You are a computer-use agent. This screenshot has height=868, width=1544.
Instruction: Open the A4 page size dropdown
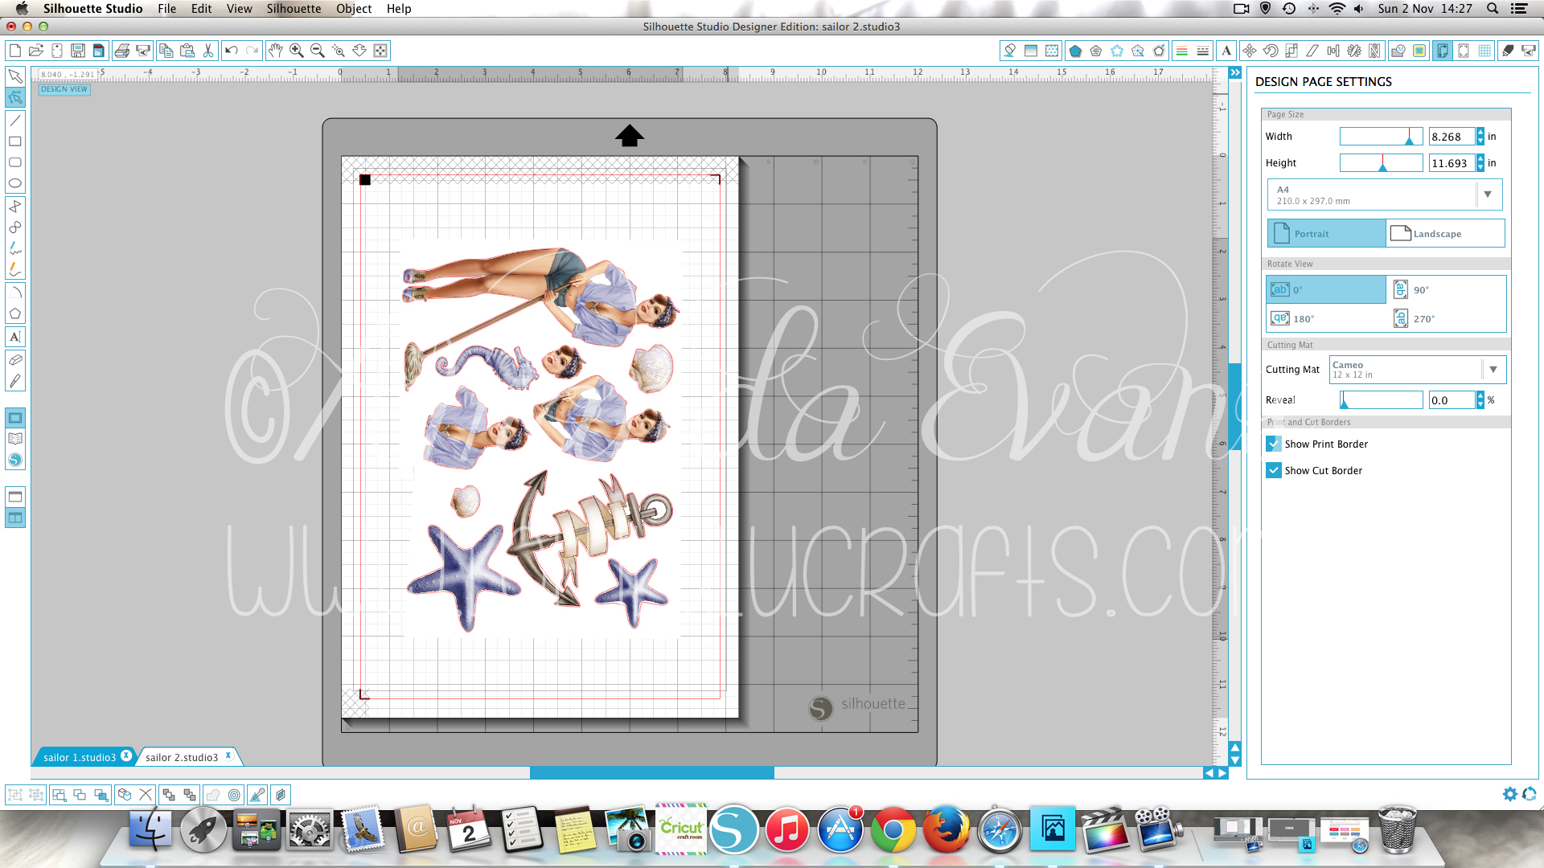(x=1385, y=194)
